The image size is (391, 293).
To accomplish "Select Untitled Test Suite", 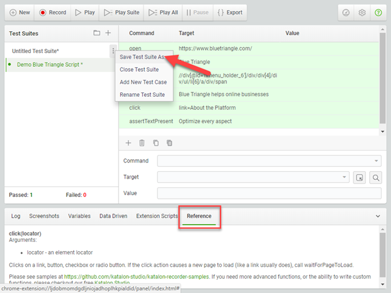I will coord(36,51).
